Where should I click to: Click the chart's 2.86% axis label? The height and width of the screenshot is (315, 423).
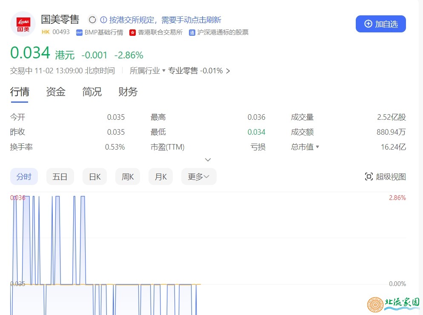click(x=397, y=198)
